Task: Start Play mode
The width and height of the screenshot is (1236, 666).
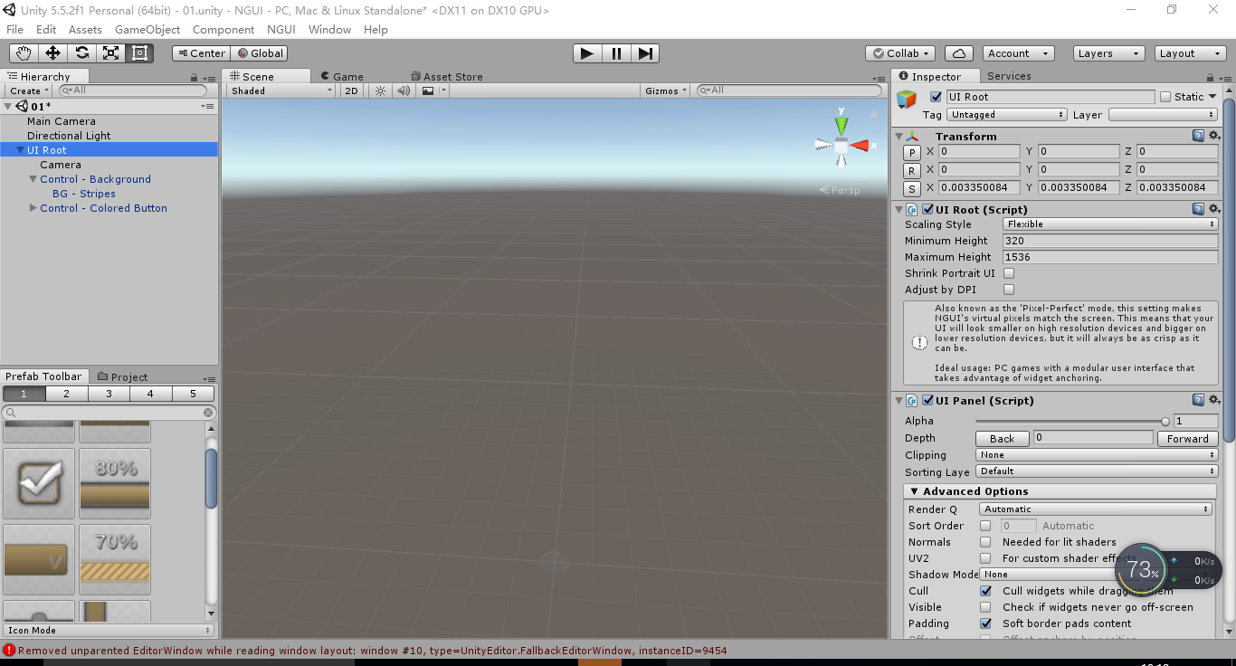Action: coord(587,53)
